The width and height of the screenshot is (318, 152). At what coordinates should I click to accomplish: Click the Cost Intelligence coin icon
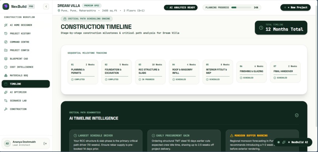tap(6, 67)
